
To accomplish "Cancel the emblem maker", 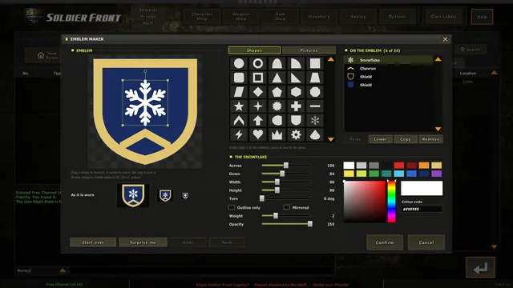I will click(x=426, y=242).
